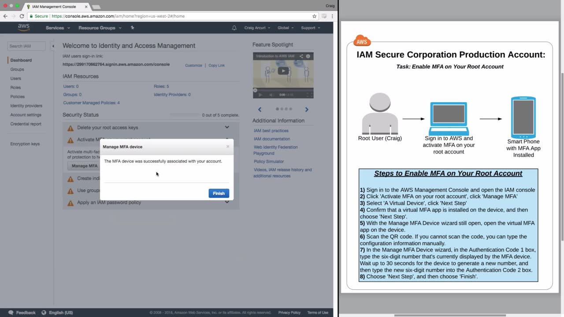564x317 pixels.
Task: Collapse the IAM sidebar with the arrow
Action: 53,46
